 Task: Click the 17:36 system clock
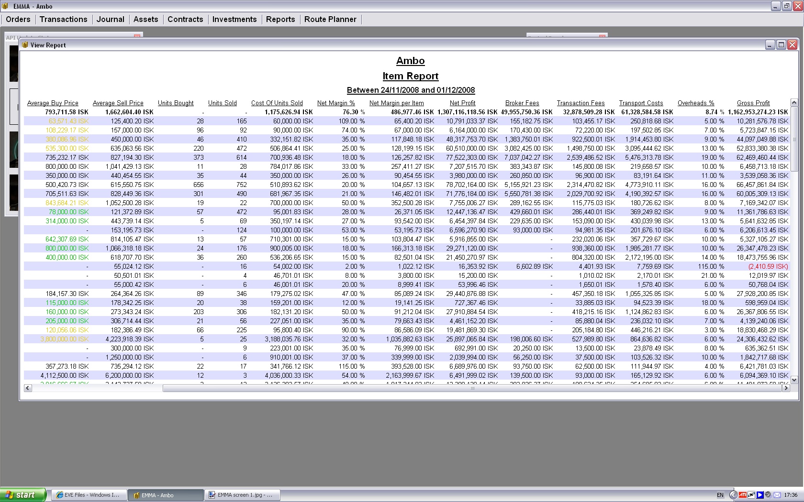coord(791,495)
